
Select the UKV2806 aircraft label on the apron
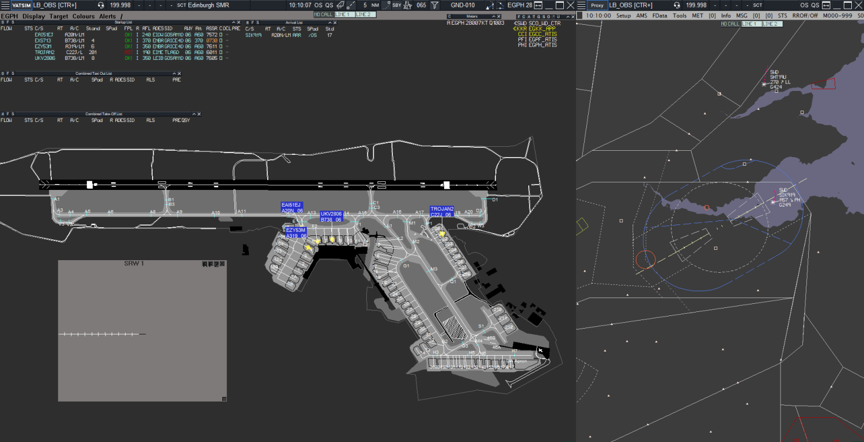tap(331, 216)
